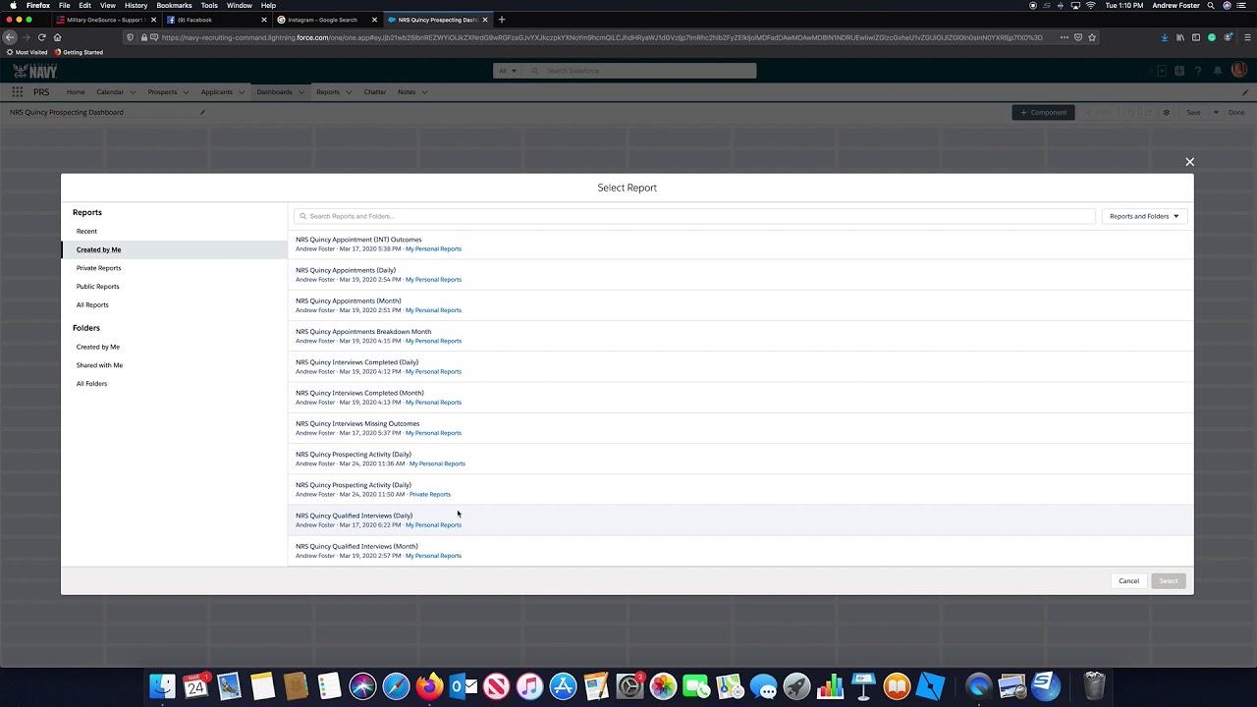
Task: Go to Firefox home page icon
Action: coord(57,37)
